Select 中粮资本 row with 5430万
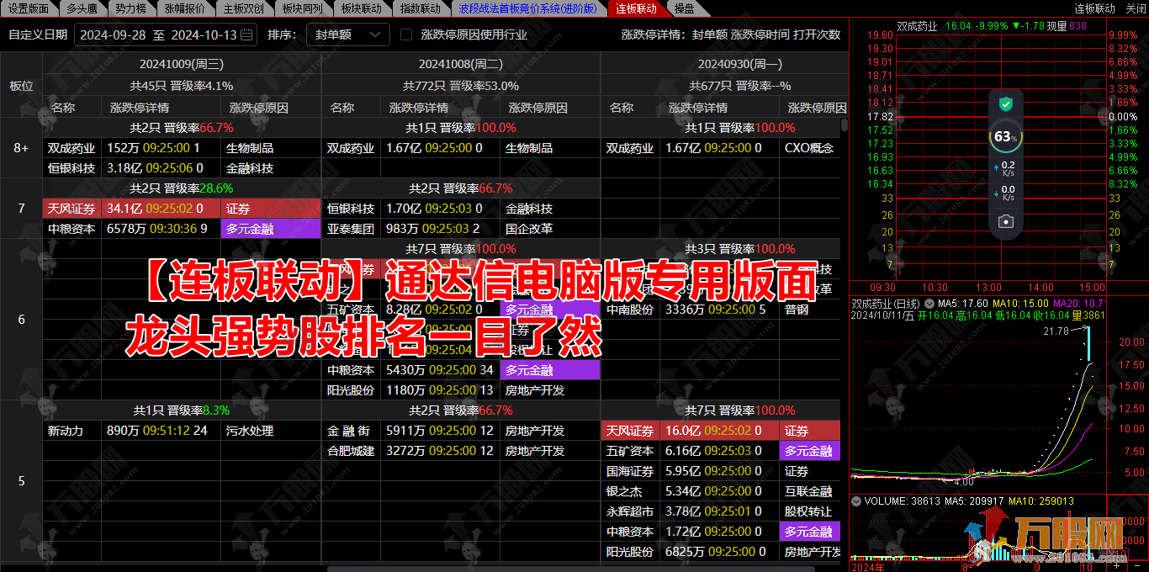The image size is (1149, 572). coord(461,370)
